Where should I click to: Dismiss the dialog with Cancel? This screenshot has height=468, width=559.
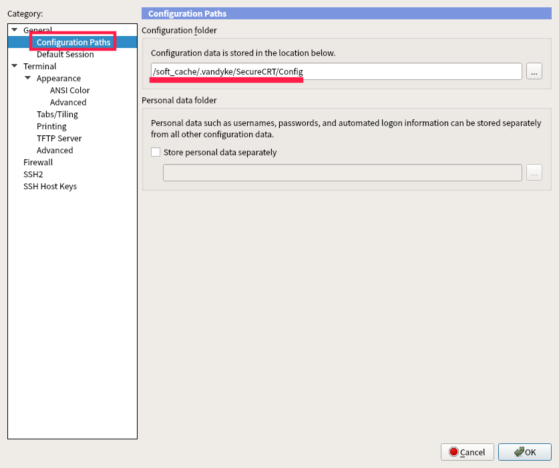coord(468,452)
